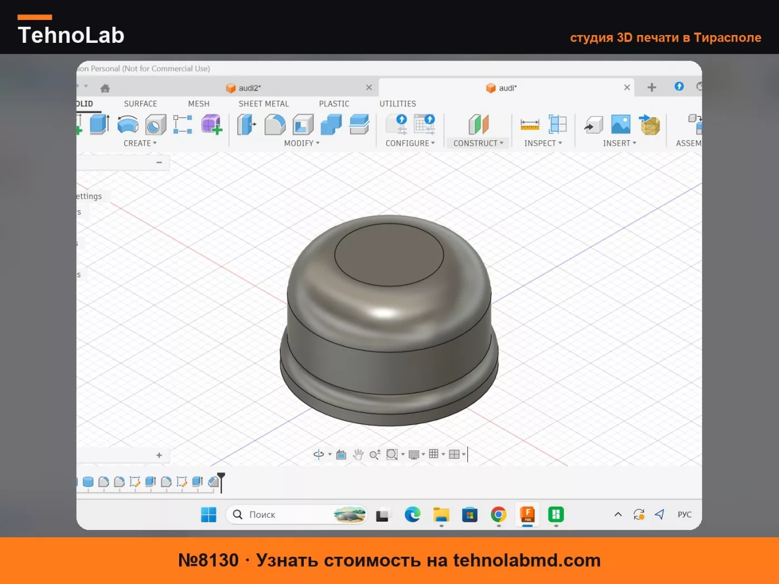This screenshot has width=779, height=584.
Task: Click the Insert Derive icon
Action: 594,125
